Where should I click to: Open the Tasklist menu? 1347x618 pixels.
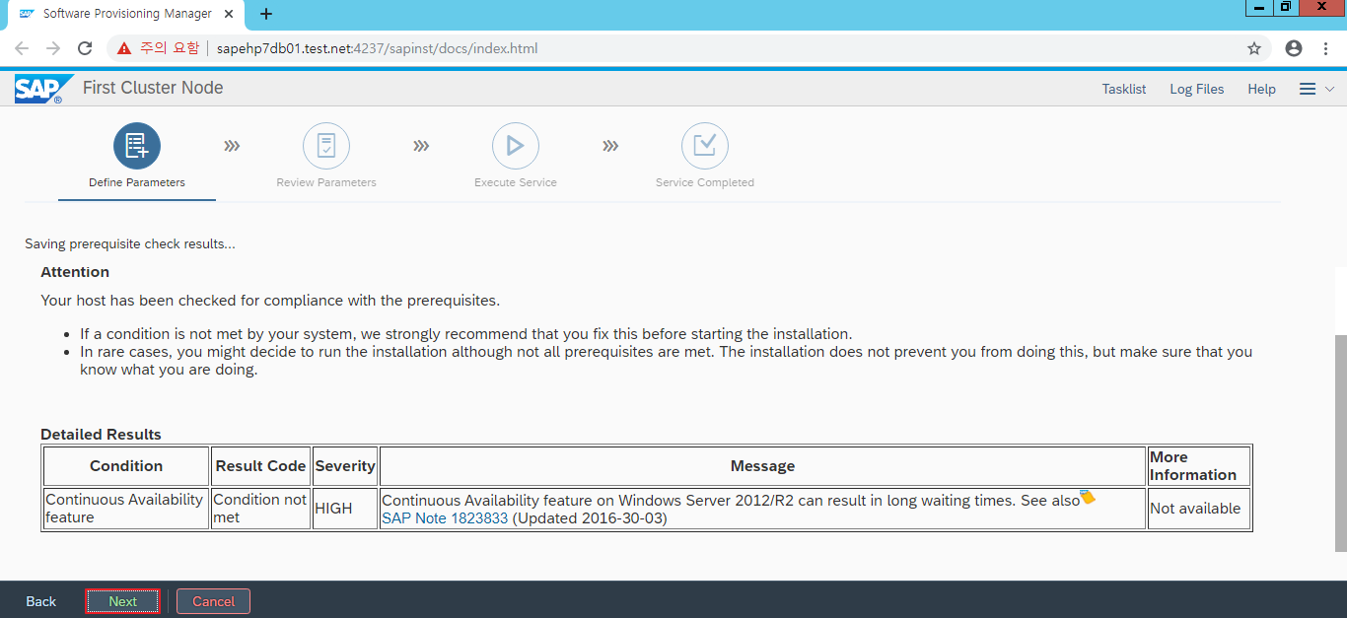coord(1124,89)
